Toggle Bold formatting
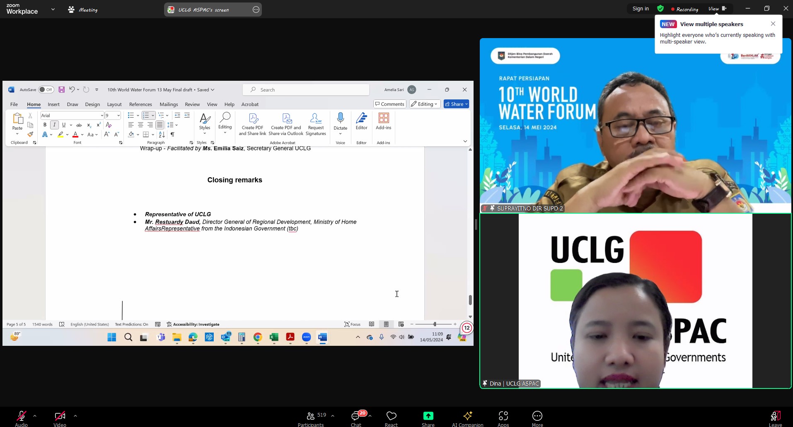This screenshot has width=793, height=427. [45, 125]
